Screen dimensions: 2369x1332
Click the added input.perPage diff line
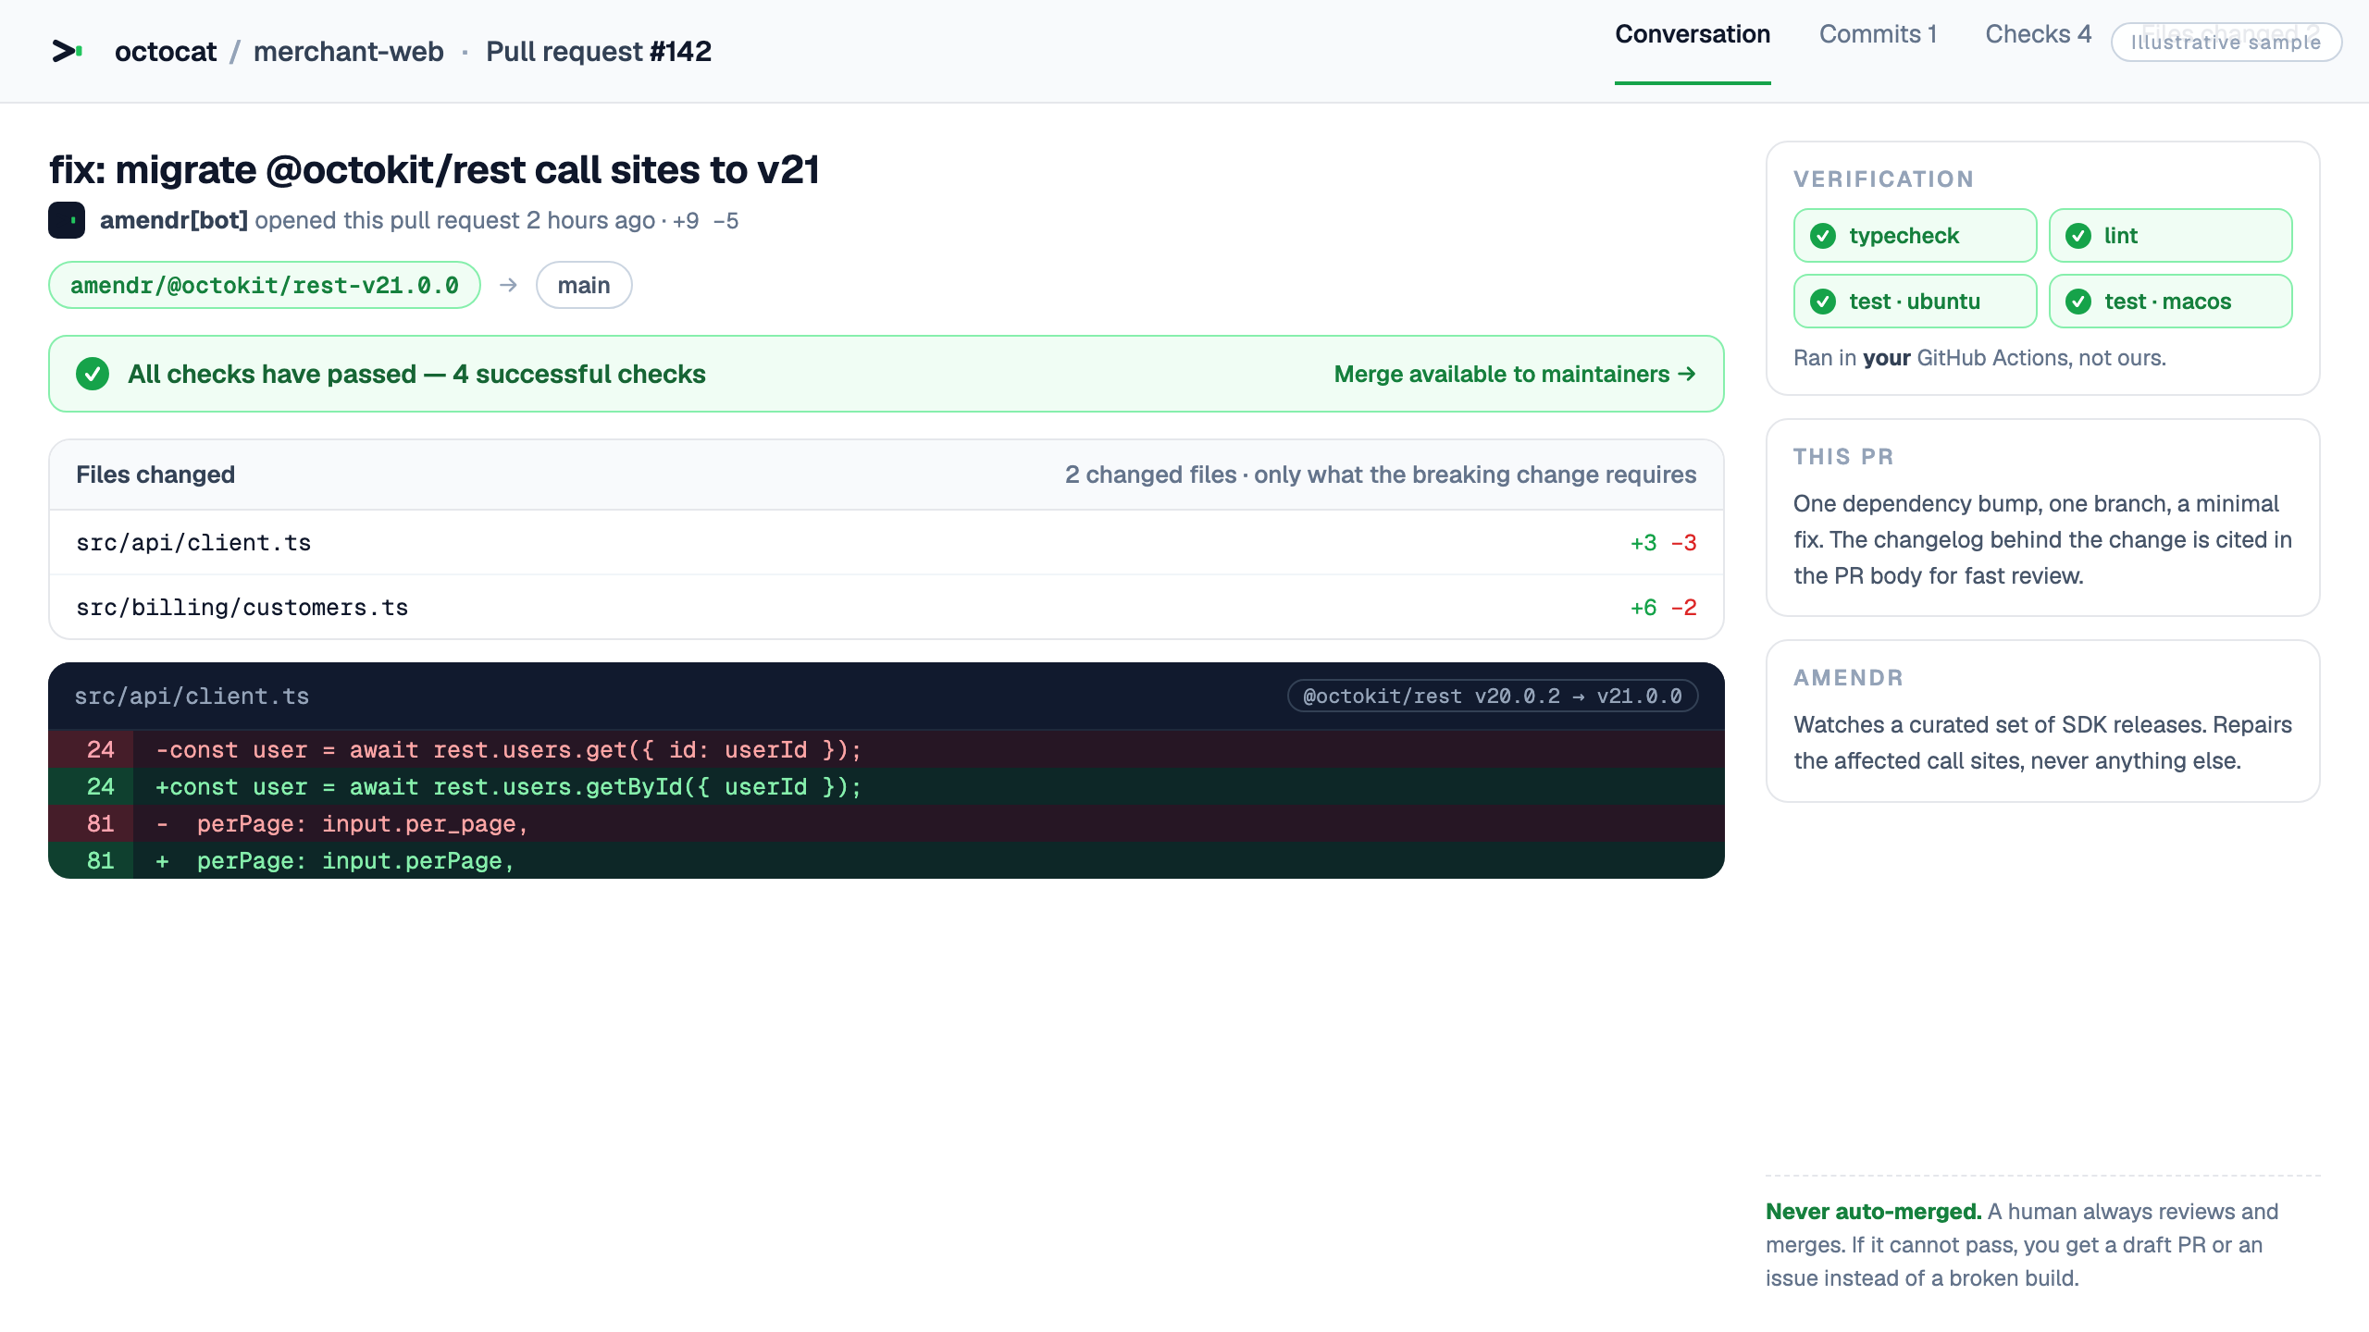coord(887,860)
